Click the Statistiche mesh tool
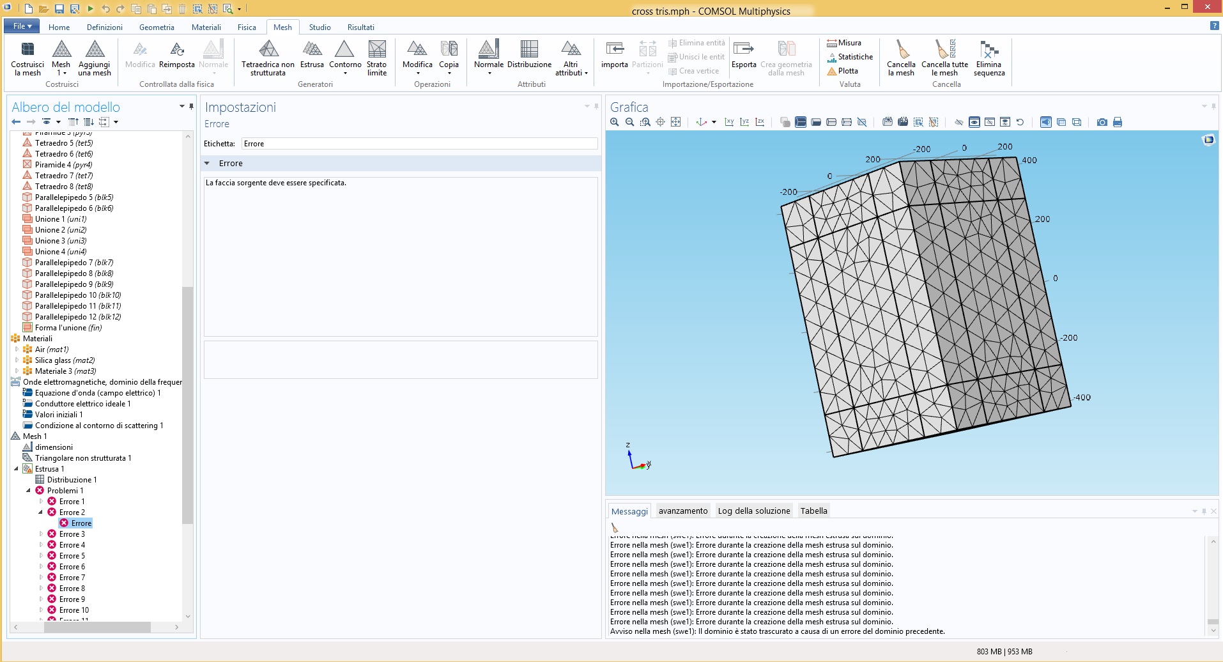 850,57
